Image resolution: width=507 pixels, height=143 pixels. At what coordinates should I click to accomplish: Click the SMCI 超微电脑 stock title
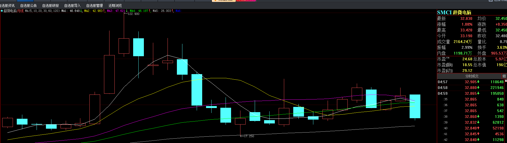tap(454, 12)
